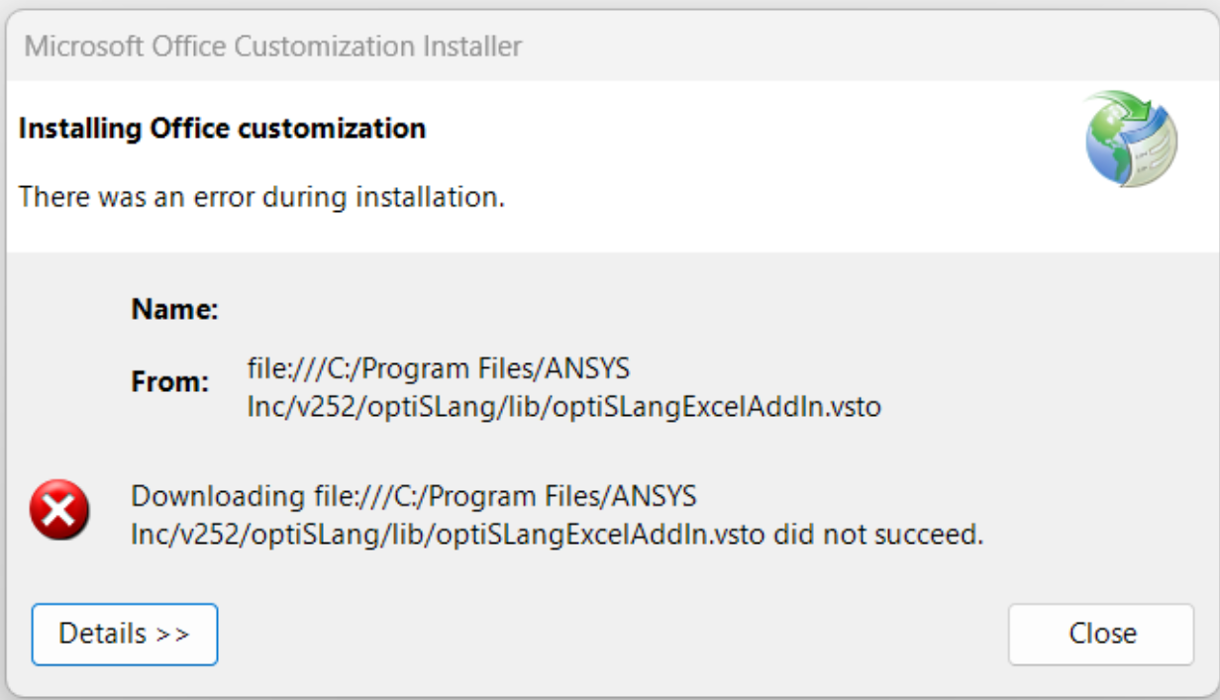Viewport: 1220px width, 700px height.
Task: Click the Name: label
Action: 174,309
